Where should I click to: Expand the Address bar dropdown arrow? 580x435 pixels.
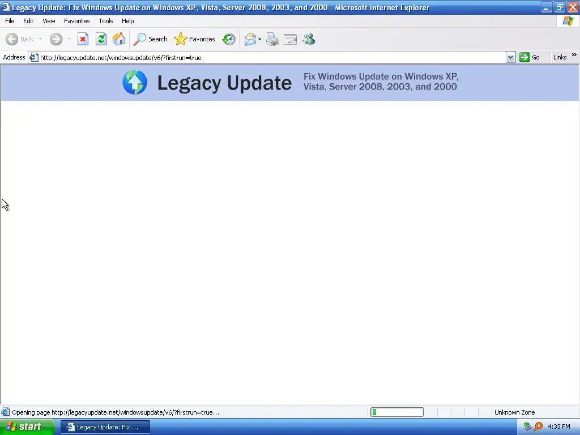510,57
